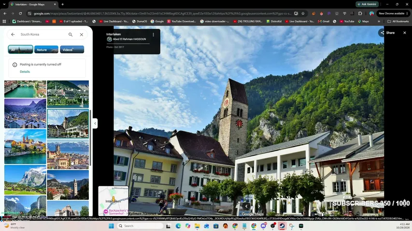Open the lakeside village sailboat thumbnail
412x231 pixels.
tap(68, 94)
